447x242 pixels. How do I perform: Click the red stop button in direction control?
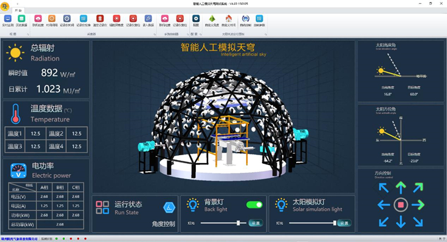coord(401,205)
